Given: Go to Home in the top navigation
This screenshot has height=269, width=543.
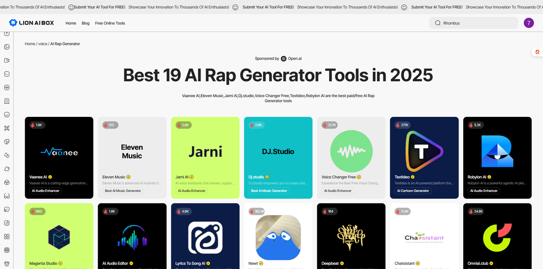Looking at the screenshot, I should coord(71,23).
